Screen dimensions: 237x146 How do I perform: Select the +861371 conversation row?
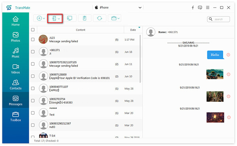[86, 52]
